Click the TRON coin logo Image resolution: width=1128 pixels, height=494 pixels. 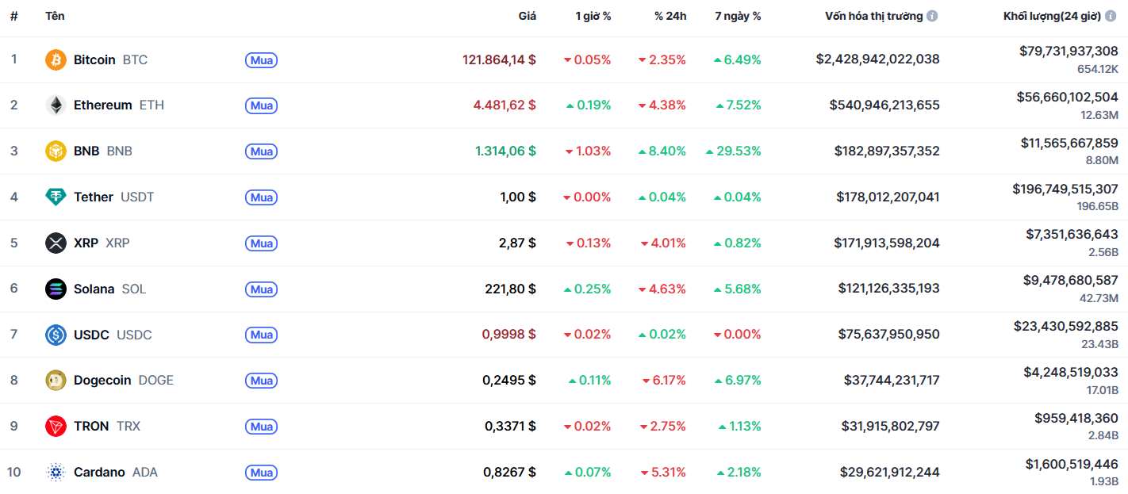coord(56,427)
